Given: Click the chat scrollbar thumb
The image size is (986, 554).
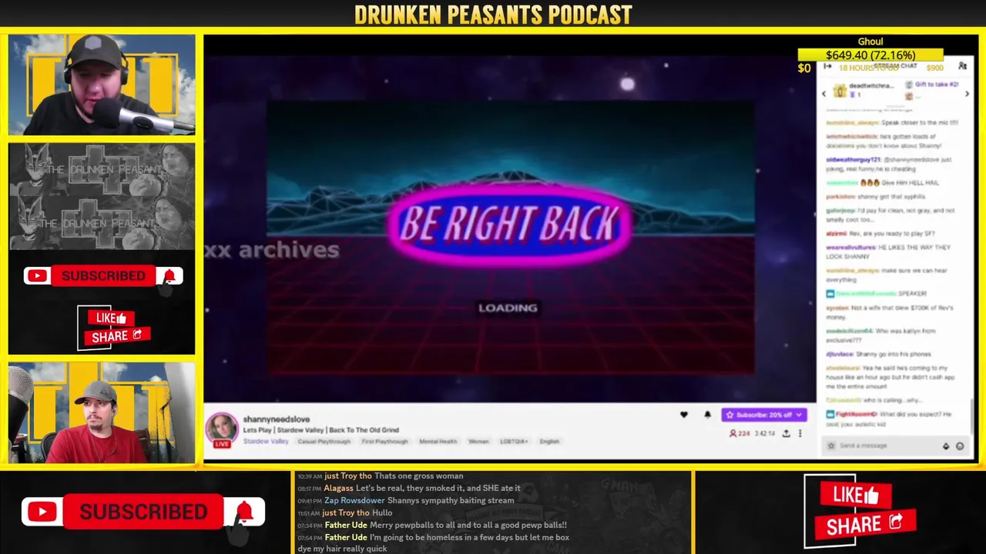Looking at the screenshot, I should pos(971,417).
